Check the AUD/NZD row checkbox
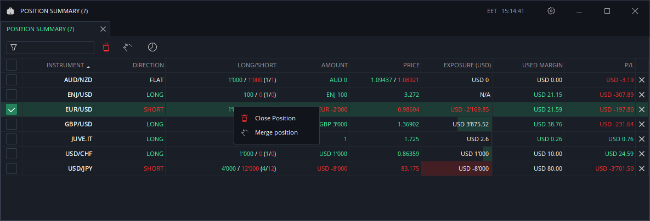 point(12,80)
